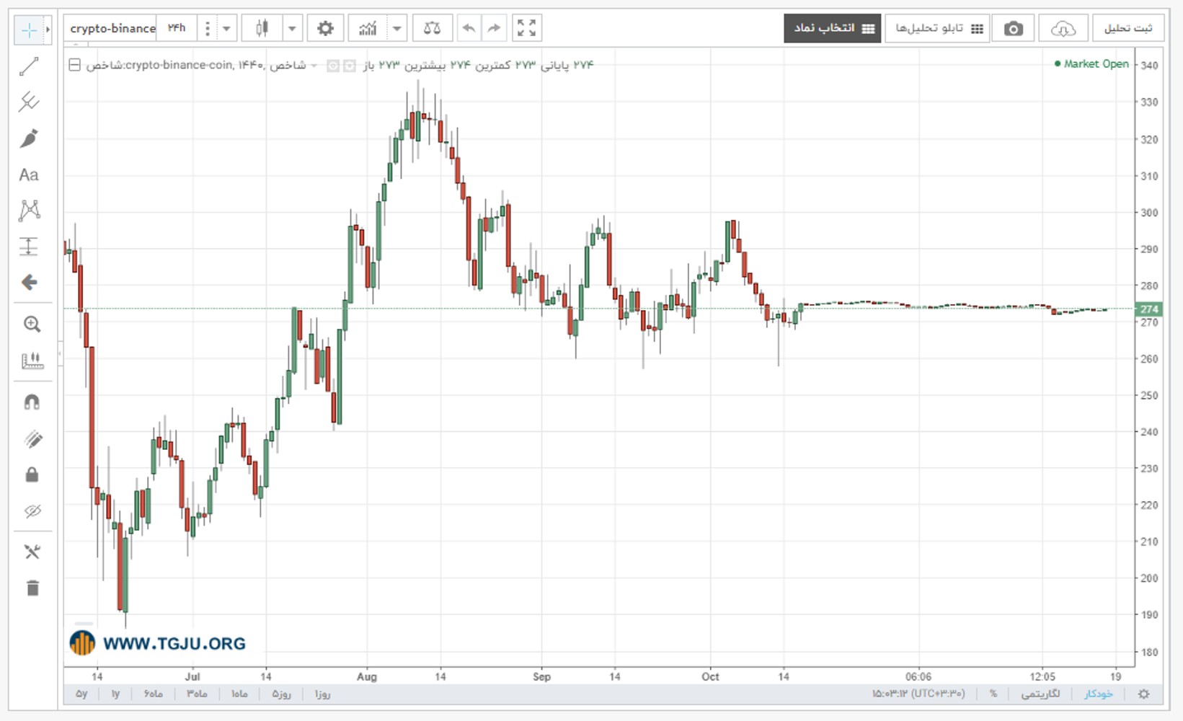Open the time interval dropdown arrow
1183x721 pixels.
pyautogui.click(x=226, y=29)
